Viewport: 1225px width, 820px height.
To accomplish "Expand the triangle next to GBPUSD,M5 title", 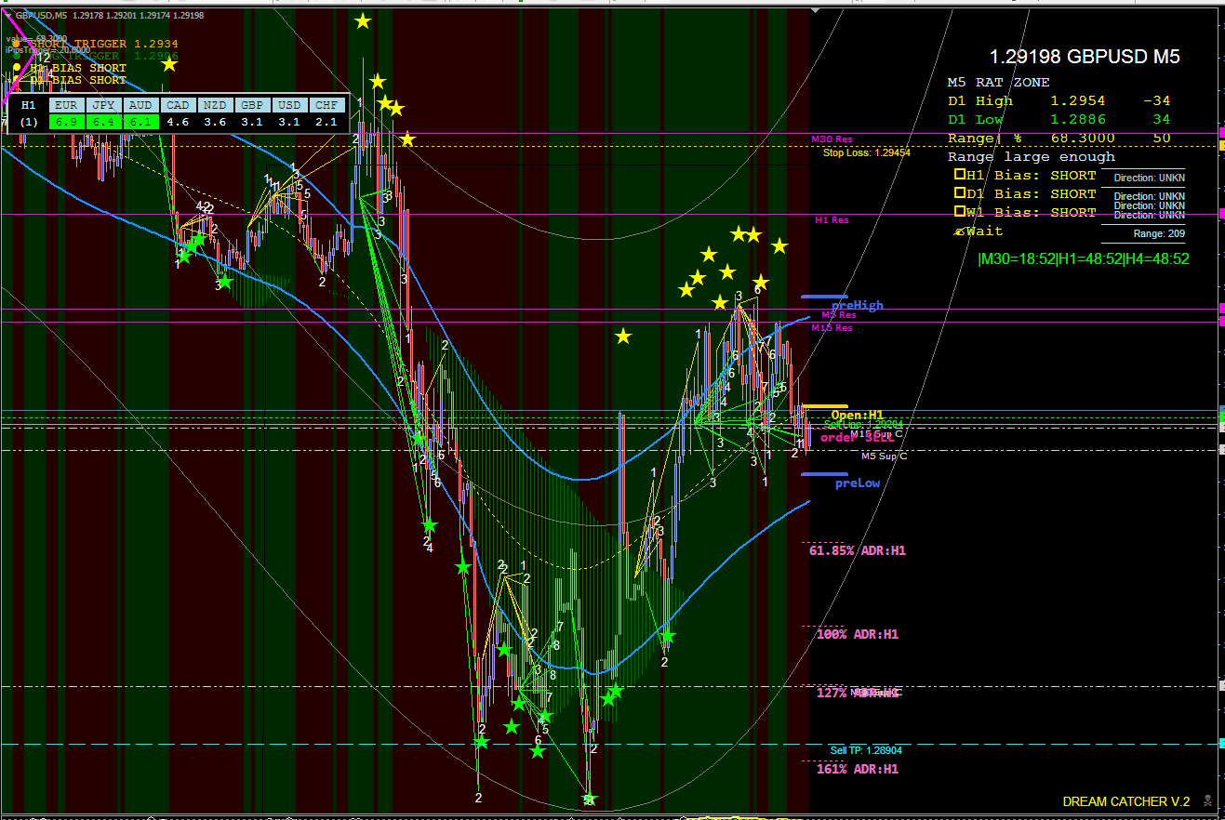I will tap(7, 15).
